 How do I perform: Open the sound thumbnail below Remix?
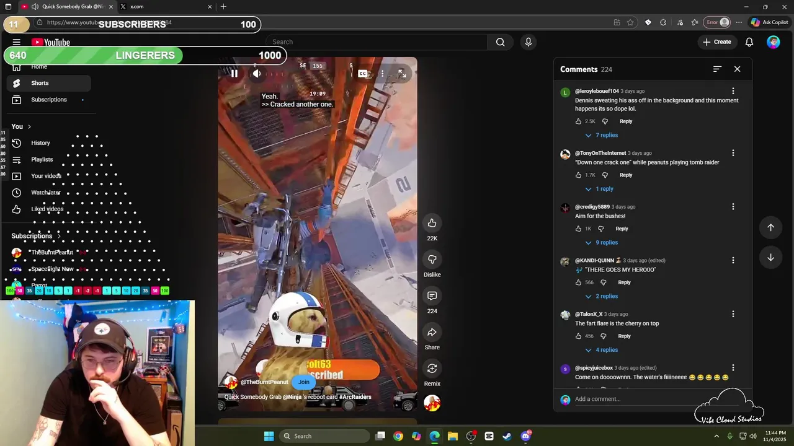[x=432, y=403]
